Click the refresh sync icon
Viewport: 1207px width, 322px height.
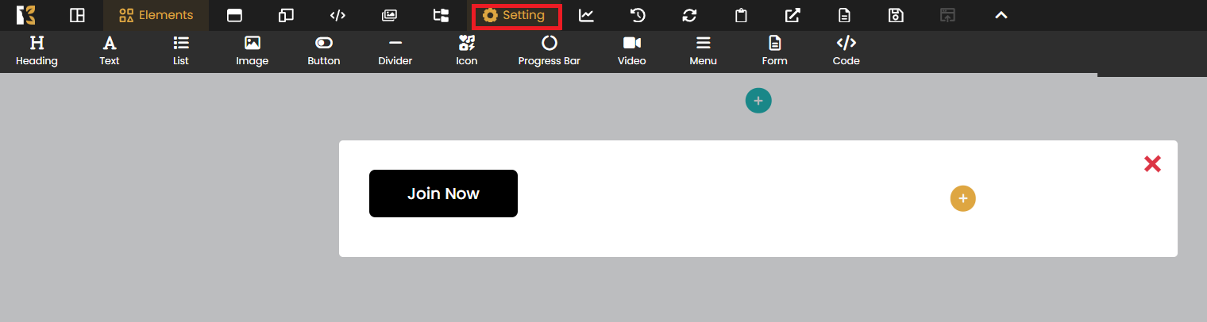point(689,16)
